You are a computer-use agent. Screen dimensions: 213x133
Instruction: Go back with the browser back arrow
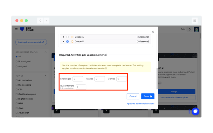40,21
